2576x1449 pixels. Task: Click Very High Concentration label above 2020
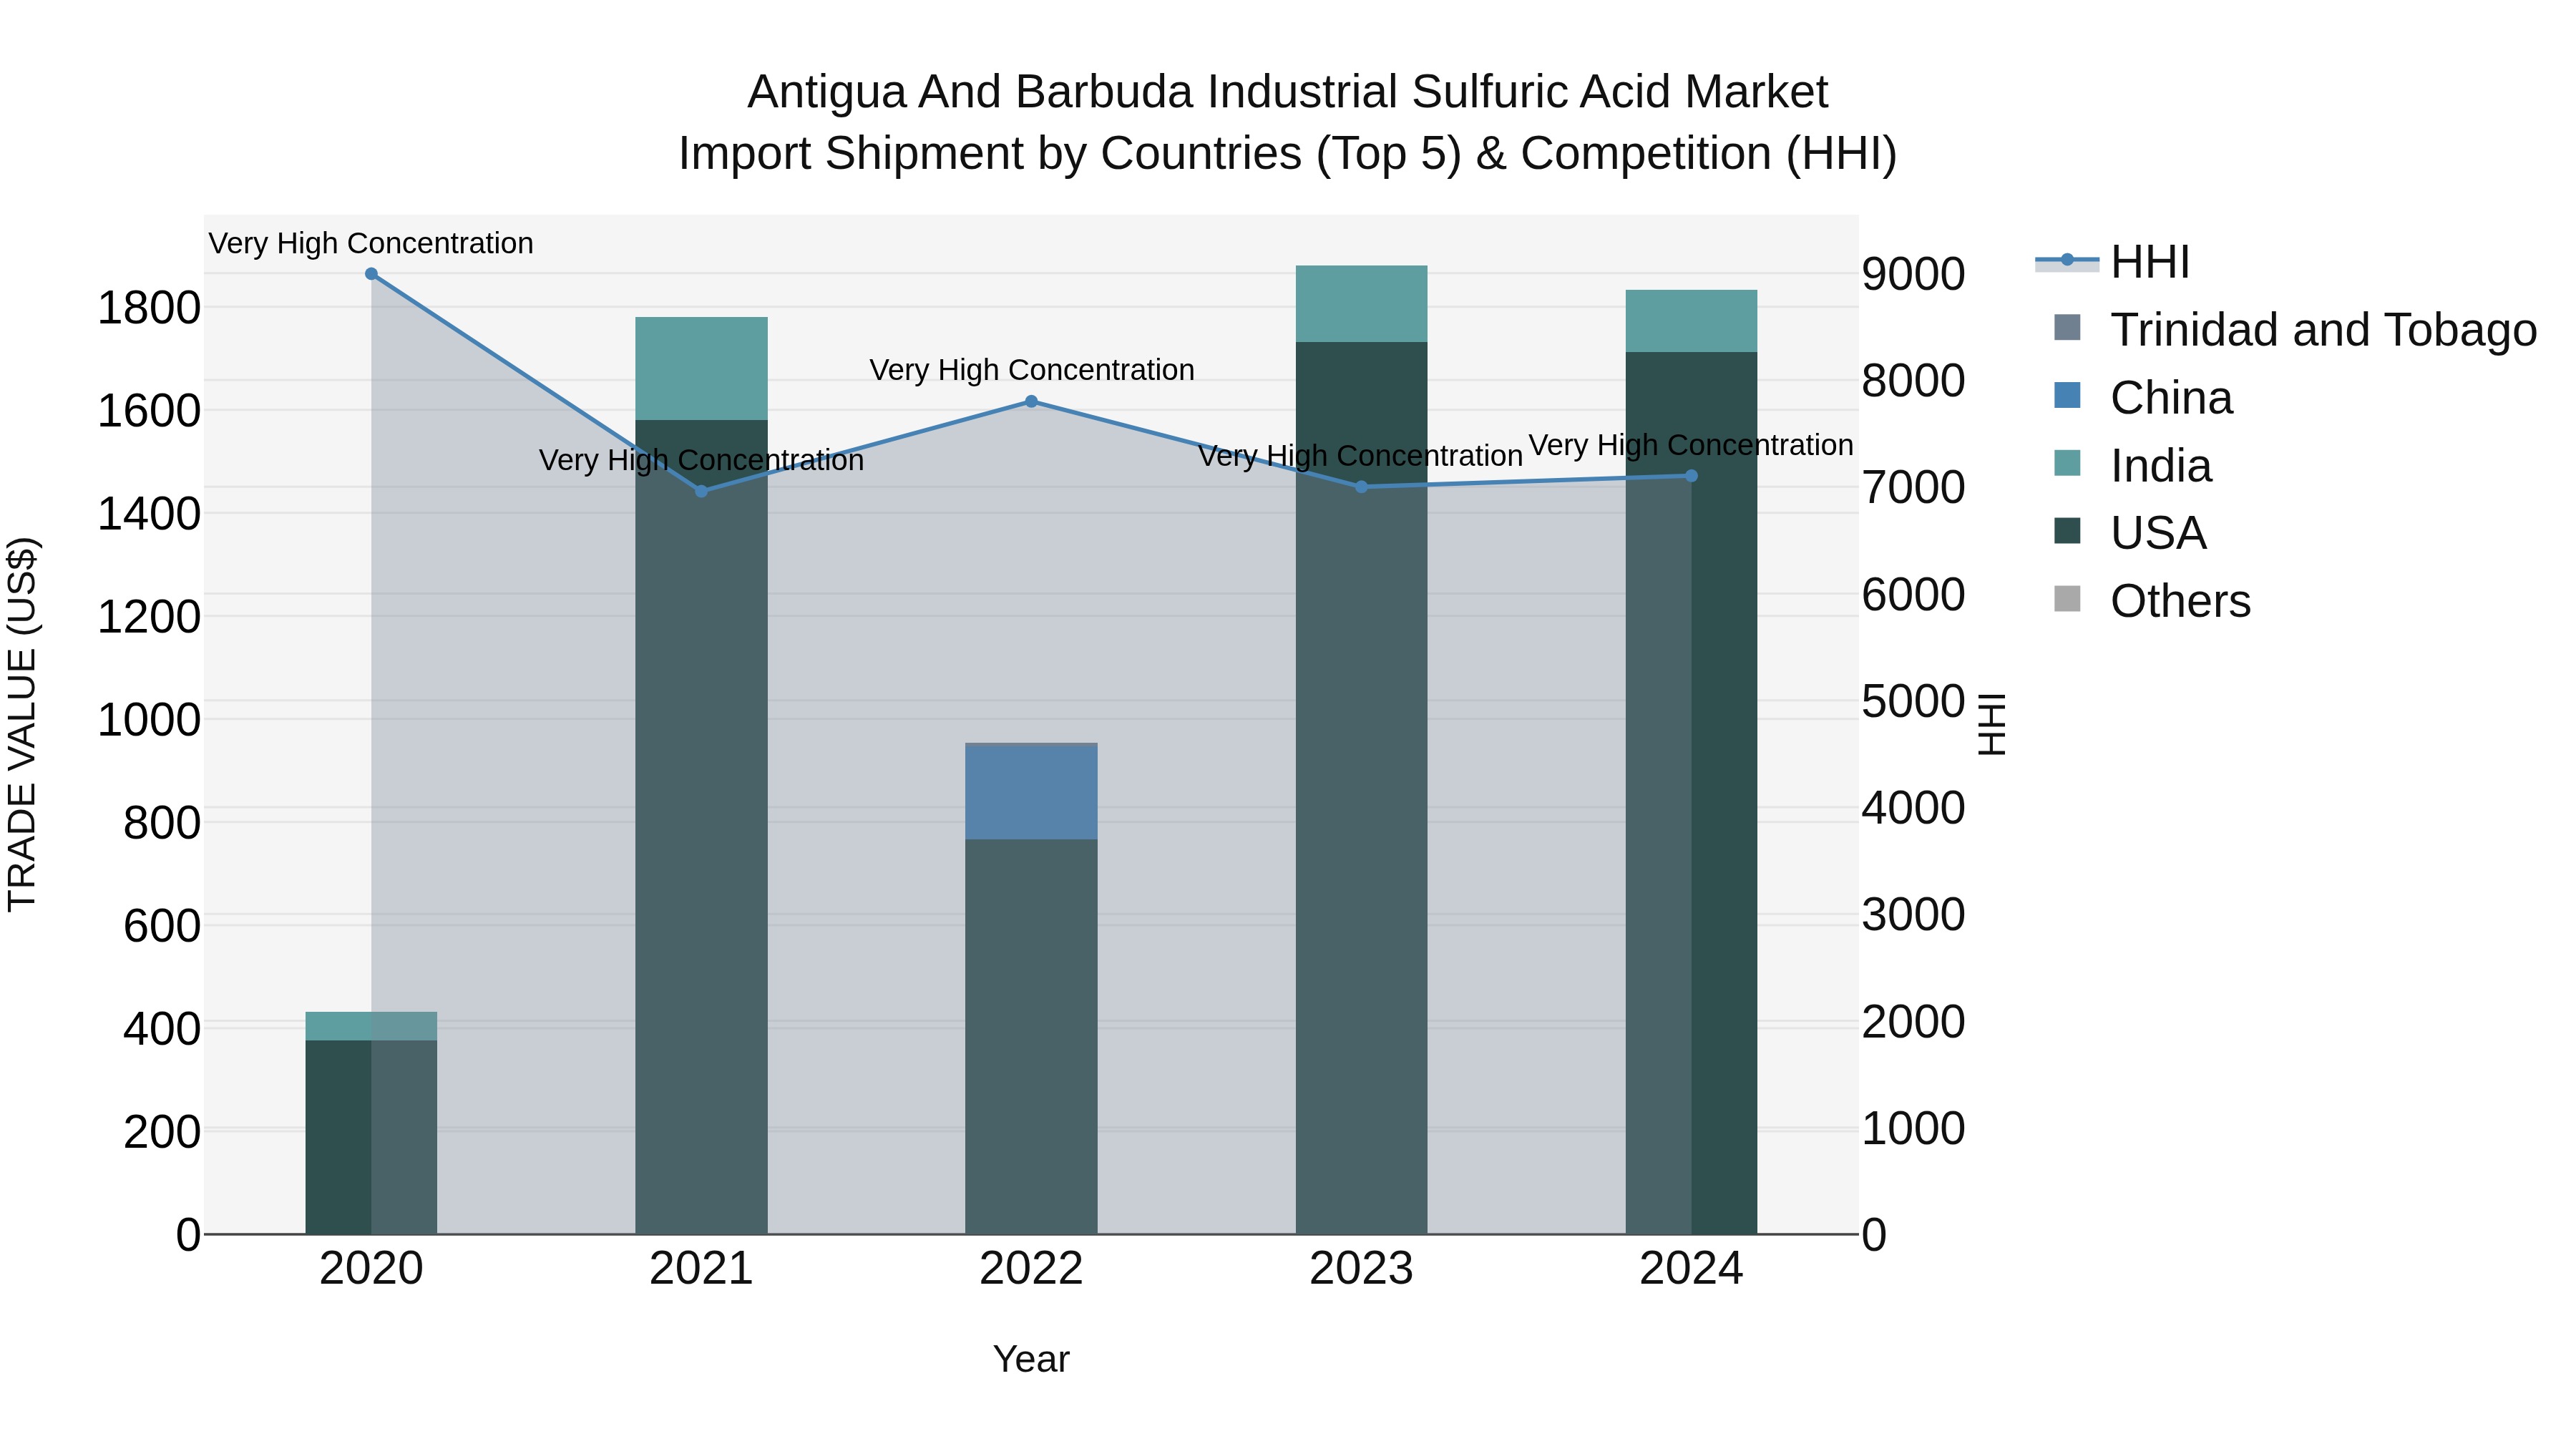pyautogui.click(x=371, y=243)
